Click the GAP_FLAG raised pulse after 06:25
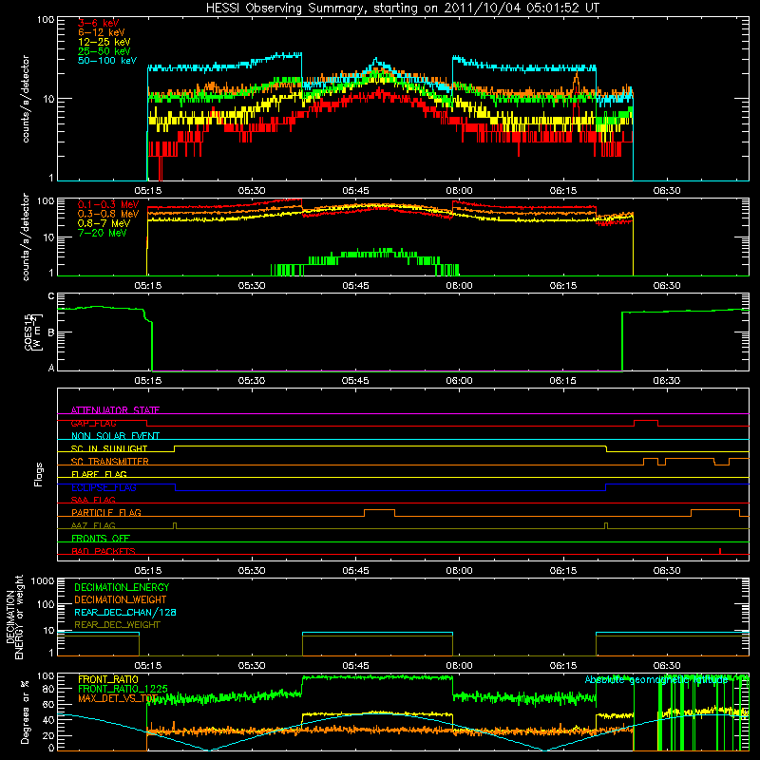This screenshot has width=760, height=760. click(x=646, y=423)
